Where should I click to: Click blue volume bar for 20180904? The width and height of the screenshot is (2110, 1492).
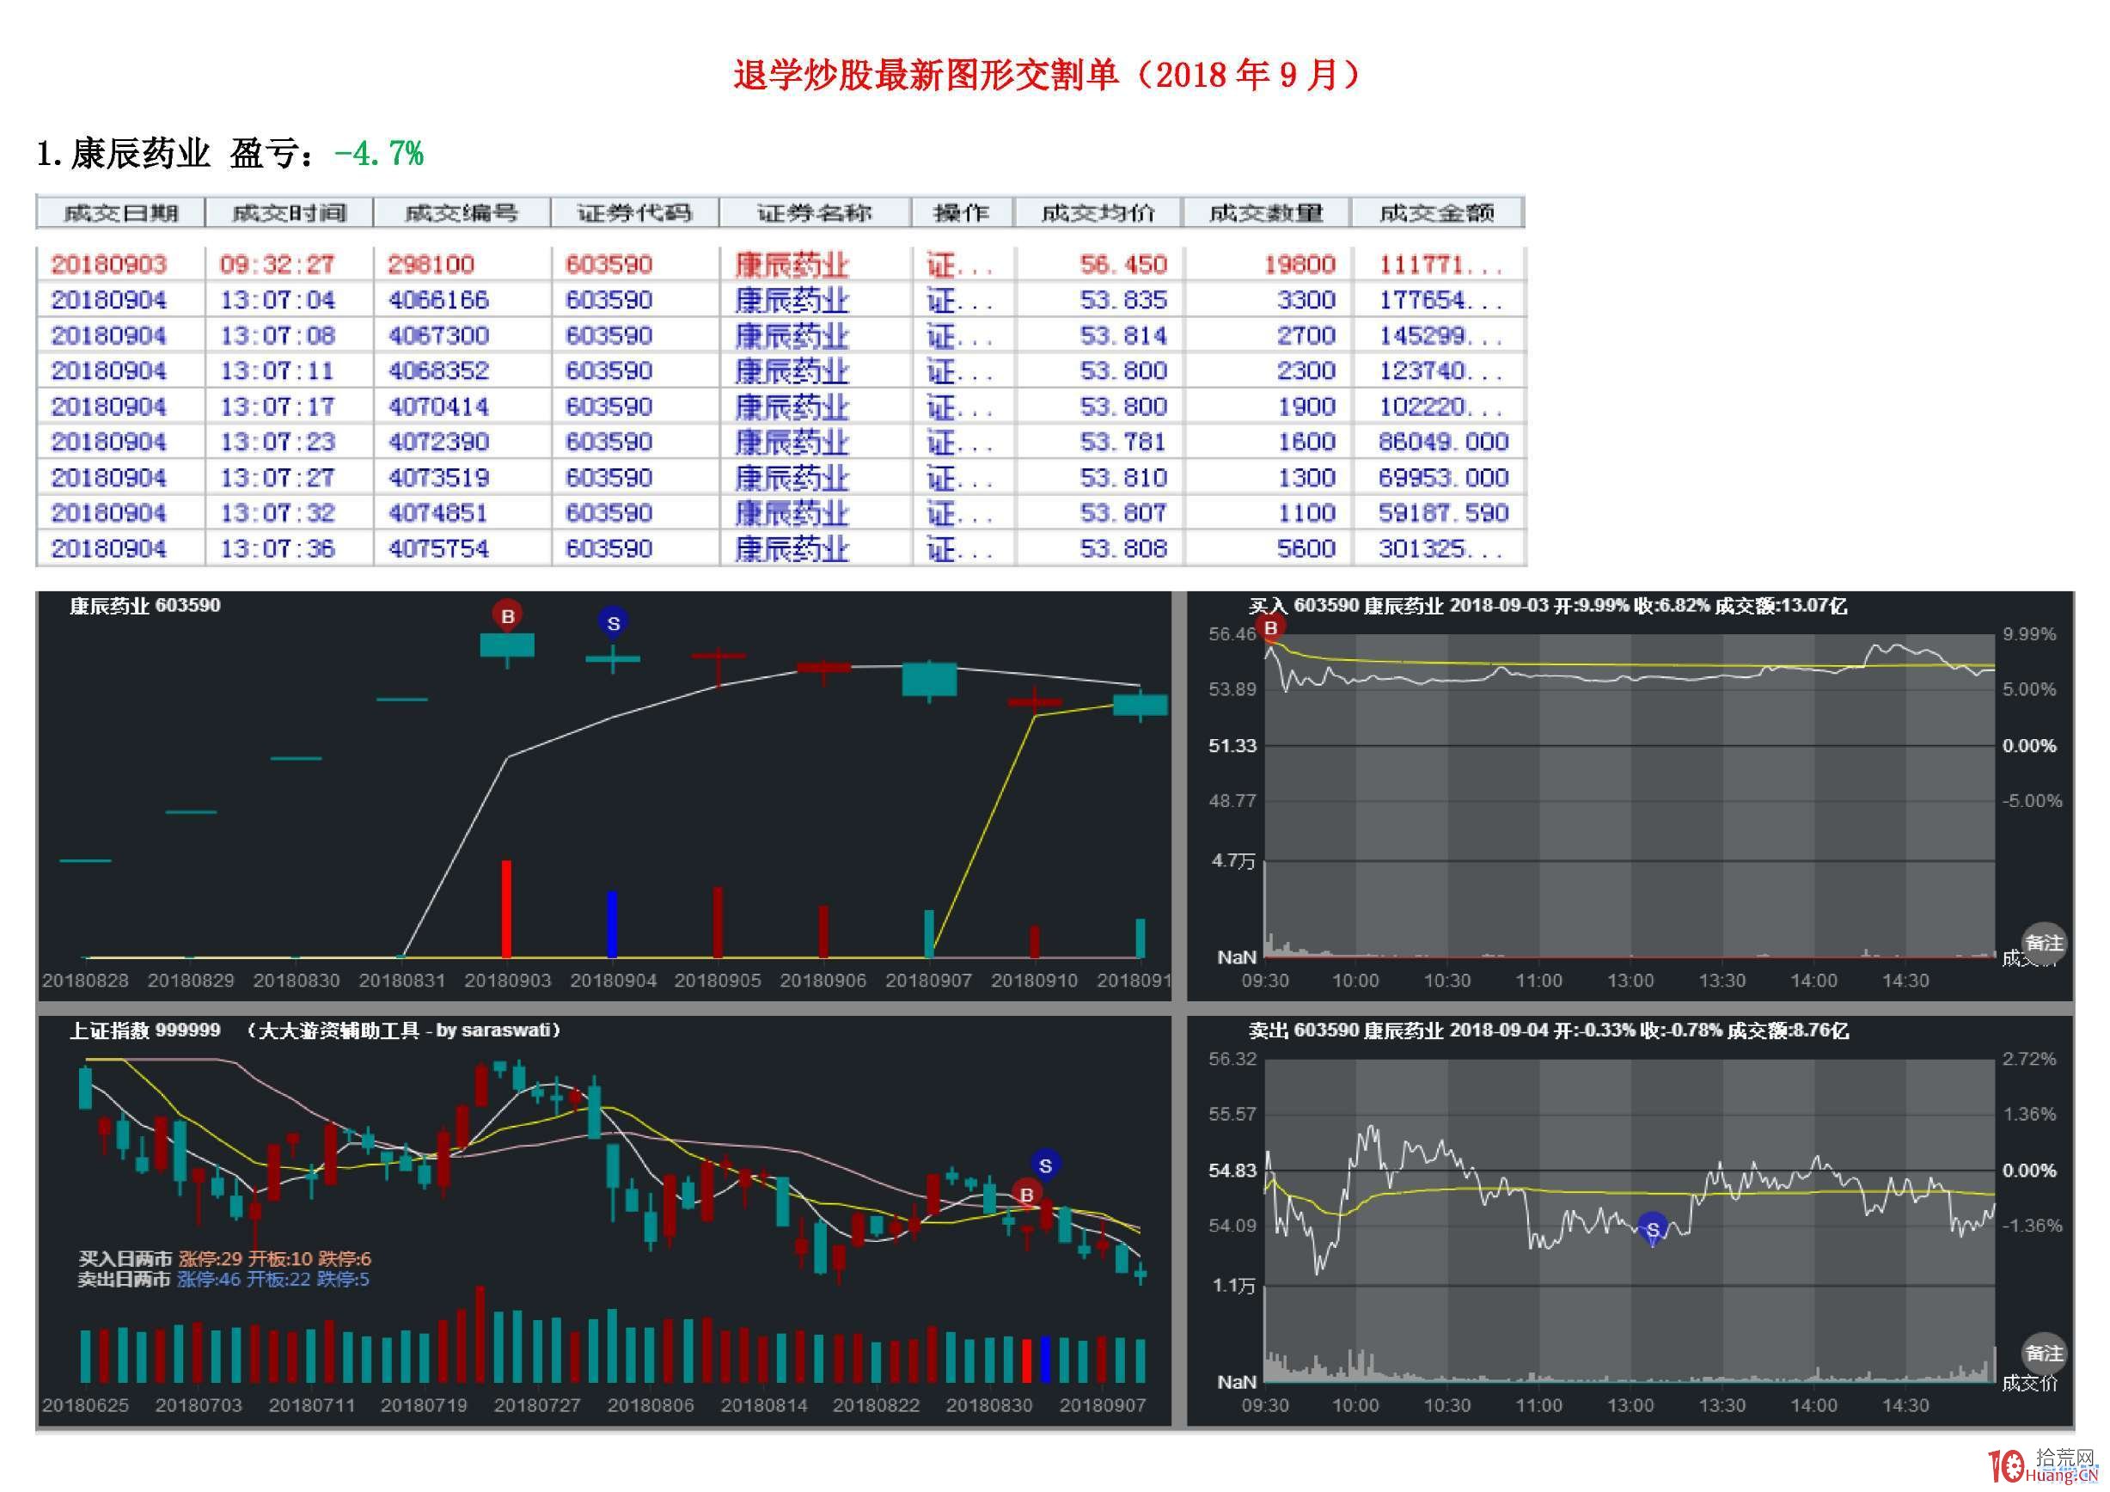click(x=612, y=924)
